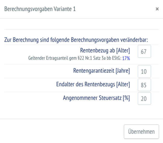Click the dialog title Berechnungsvorgaben Variante 1
The width and height of the screenshot is (163, 143).
point(40,9)
